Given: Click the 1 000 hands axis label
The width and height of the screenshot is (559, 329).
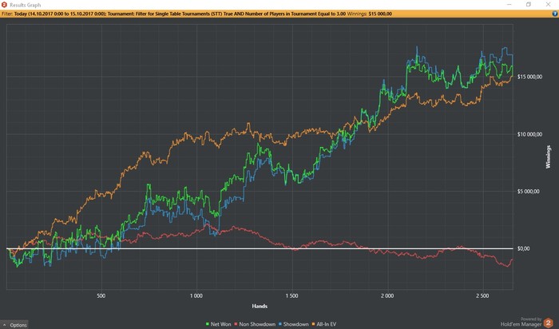Looking at the screenshot, I should pyautogui.click(x=196, y=295).
